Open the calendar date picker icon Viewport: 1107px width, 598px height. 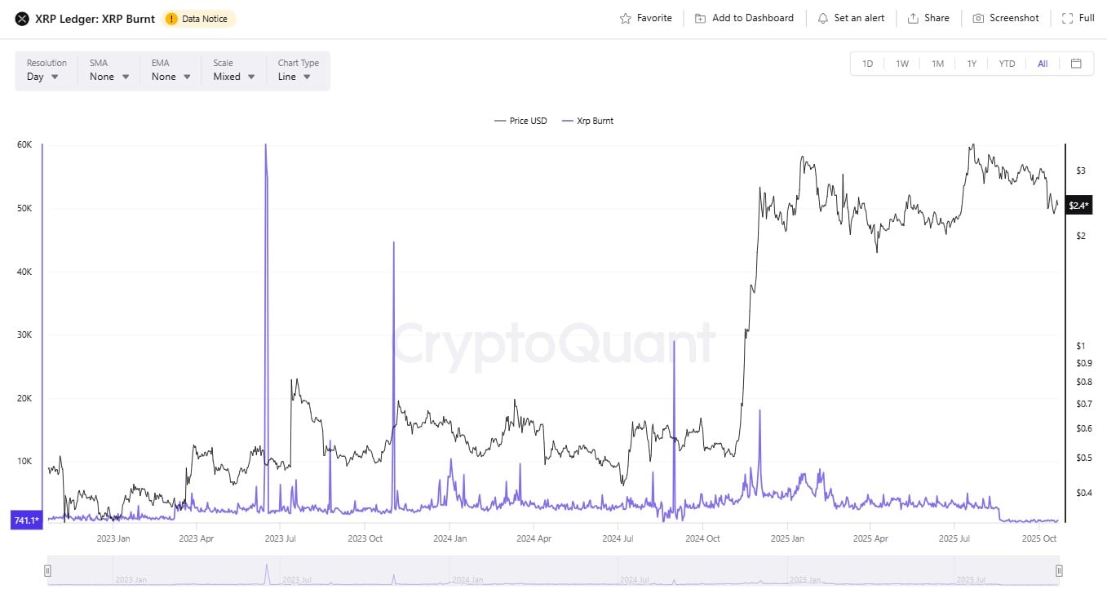tap(1076, 64)
